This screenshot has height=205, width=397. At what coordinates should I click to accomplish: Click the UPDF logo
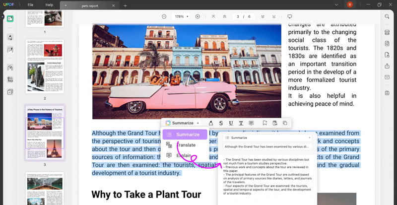tap(8, 5)
